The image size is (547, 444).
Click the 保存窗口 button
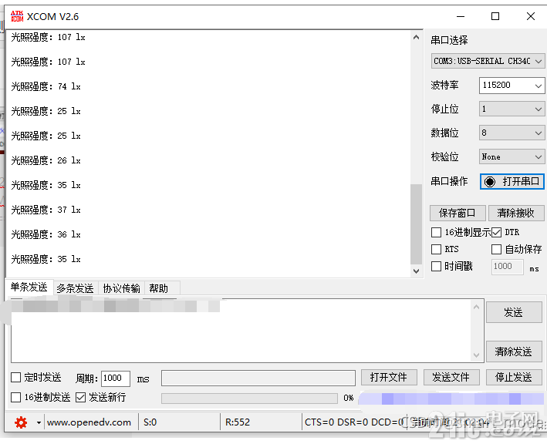pyautogui.click(x=458, y=213)
